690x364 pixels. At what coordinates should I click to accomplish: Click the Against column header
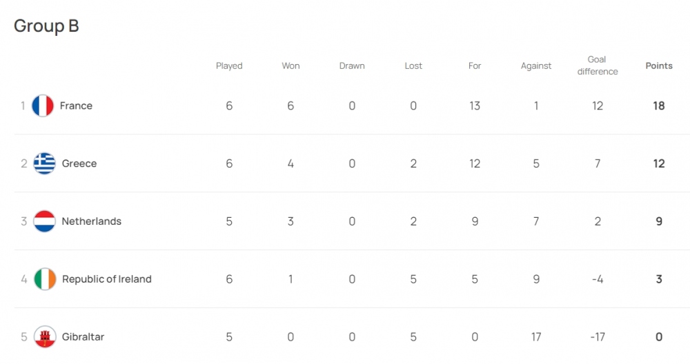click(x=536, y=66)
